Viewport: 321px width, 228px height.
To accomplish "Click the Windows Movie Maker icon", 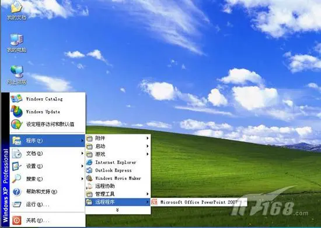I will click(x=89, y=178).
